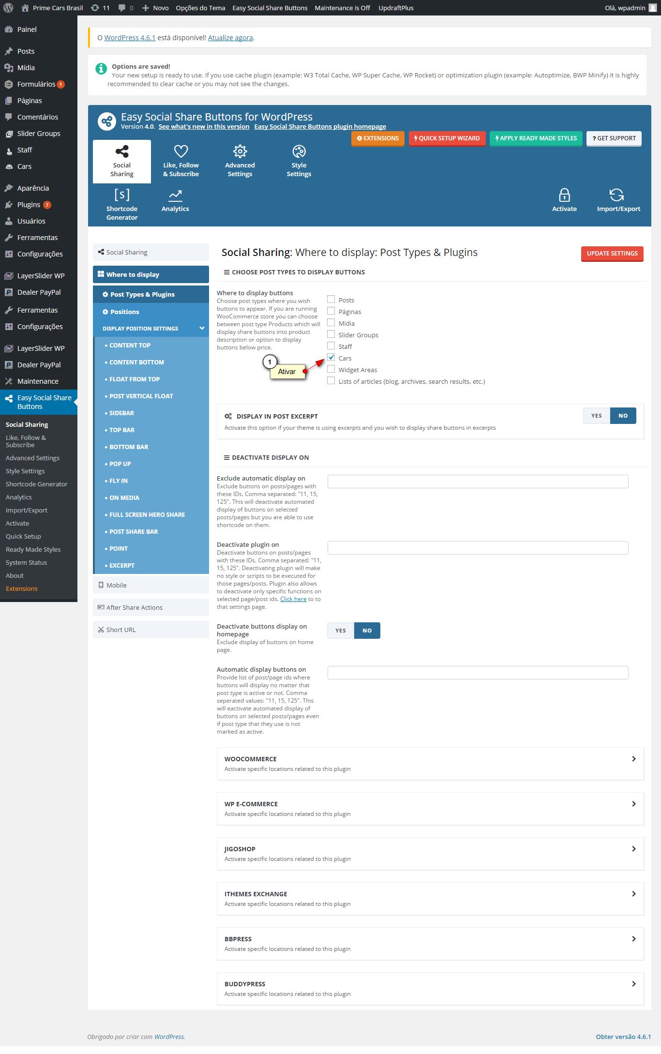
Task: Open the Positions submenu item
Action: (151, 312)
